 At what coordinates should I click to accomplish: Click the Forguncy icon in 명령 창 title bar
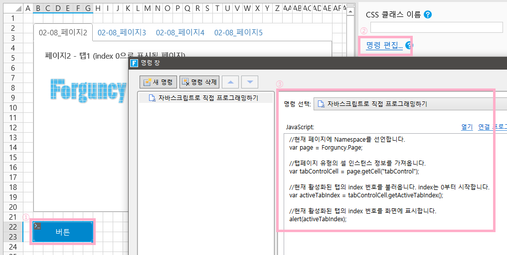click(x=134, y=63)
